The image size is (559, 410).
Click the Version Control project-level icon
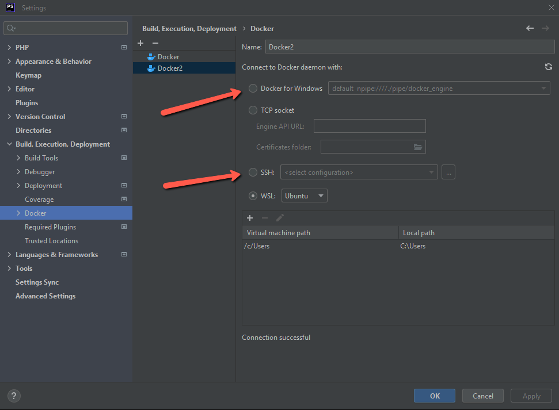click(124, 116)
